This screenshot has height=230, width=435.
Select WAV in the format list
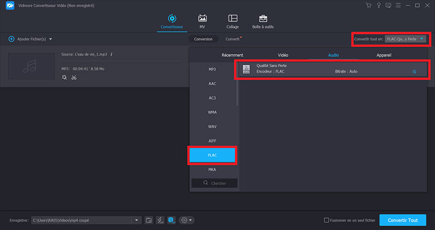(x=212, y=126)
